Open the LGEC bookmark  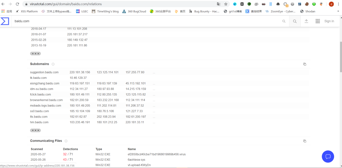click(x=82, y=11)
